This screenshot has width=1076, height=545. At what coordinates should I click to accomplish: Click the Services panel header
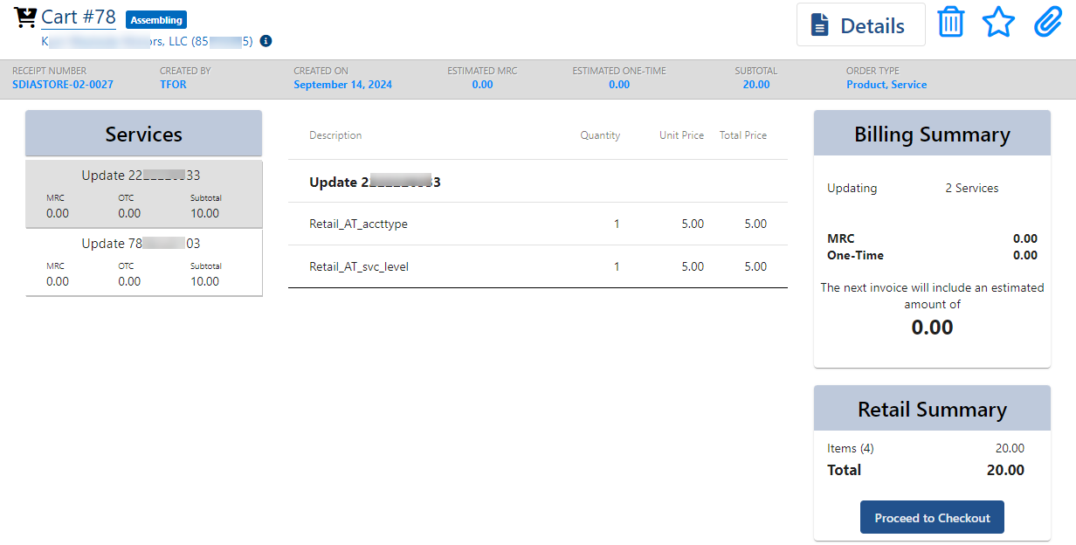pyautogui.click(x=143, y=134)
